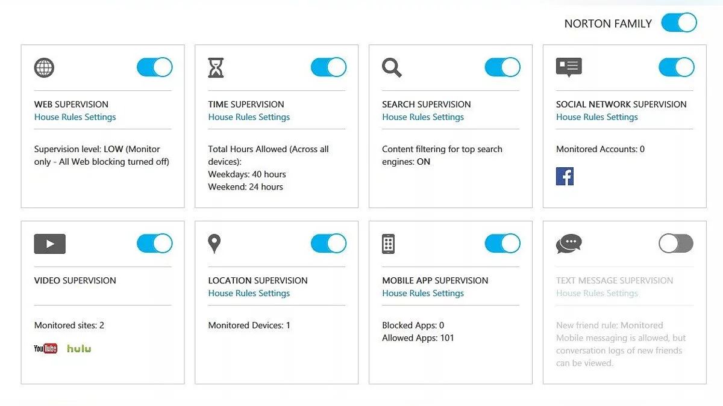Open Mobile App Supervision House Rules Settings

(x=423, y=294)
